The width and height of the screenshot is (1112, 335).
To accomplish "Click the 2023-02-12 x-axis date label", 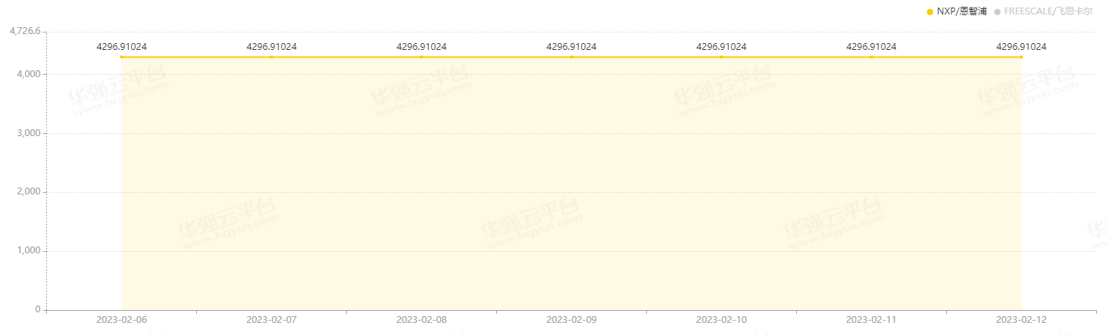I will tap(1021, 320).
